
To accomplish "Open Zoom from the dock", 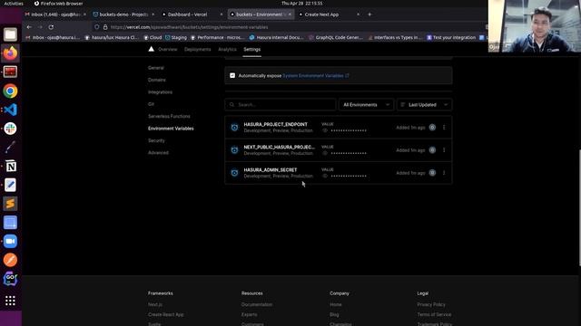I will coord(10,242).
